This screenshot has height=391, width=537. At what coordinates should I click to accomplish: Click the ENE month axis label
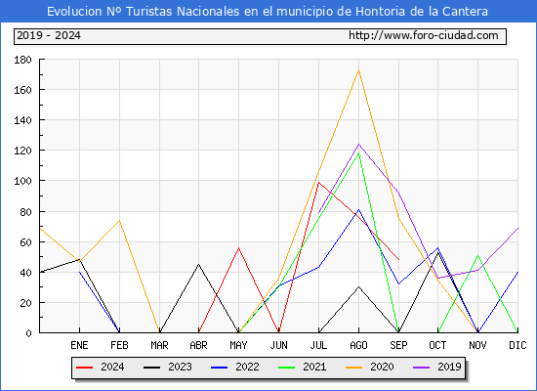(79, 345)
